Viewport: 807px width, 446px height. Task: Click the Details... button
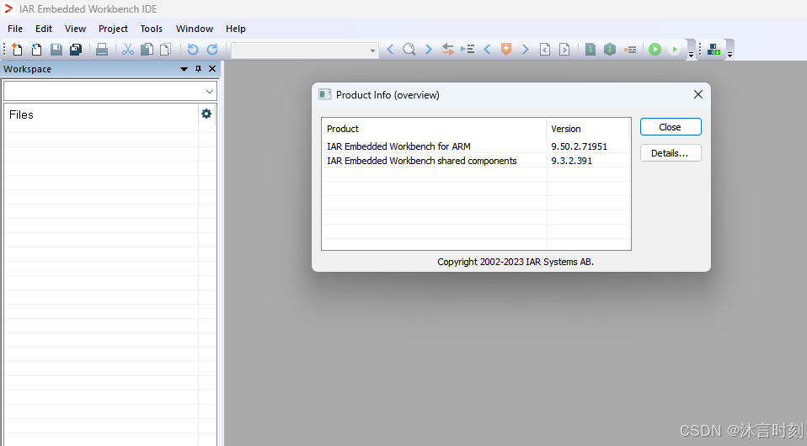[671, 153]
